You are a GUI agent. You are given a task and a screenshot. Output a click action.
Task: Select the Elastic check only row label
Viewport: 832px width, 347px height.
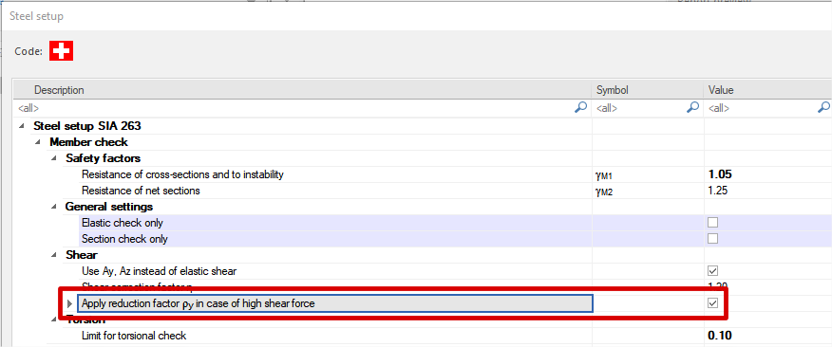pyautogui.click(x=122, y=223)
